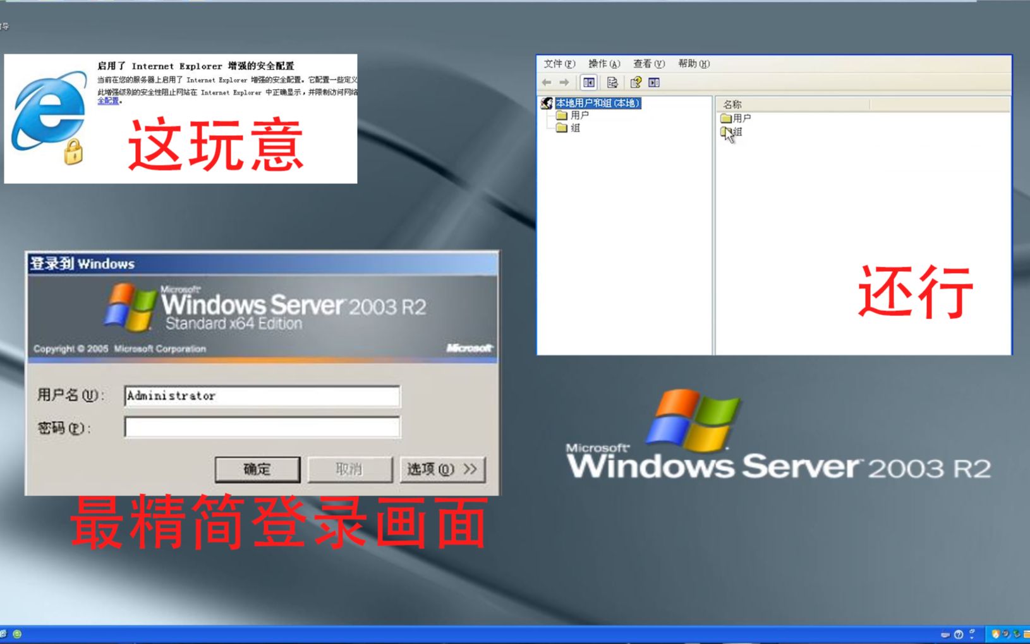
Task: Click the 本地用户和组 root node icon
Action: (547, 103)
